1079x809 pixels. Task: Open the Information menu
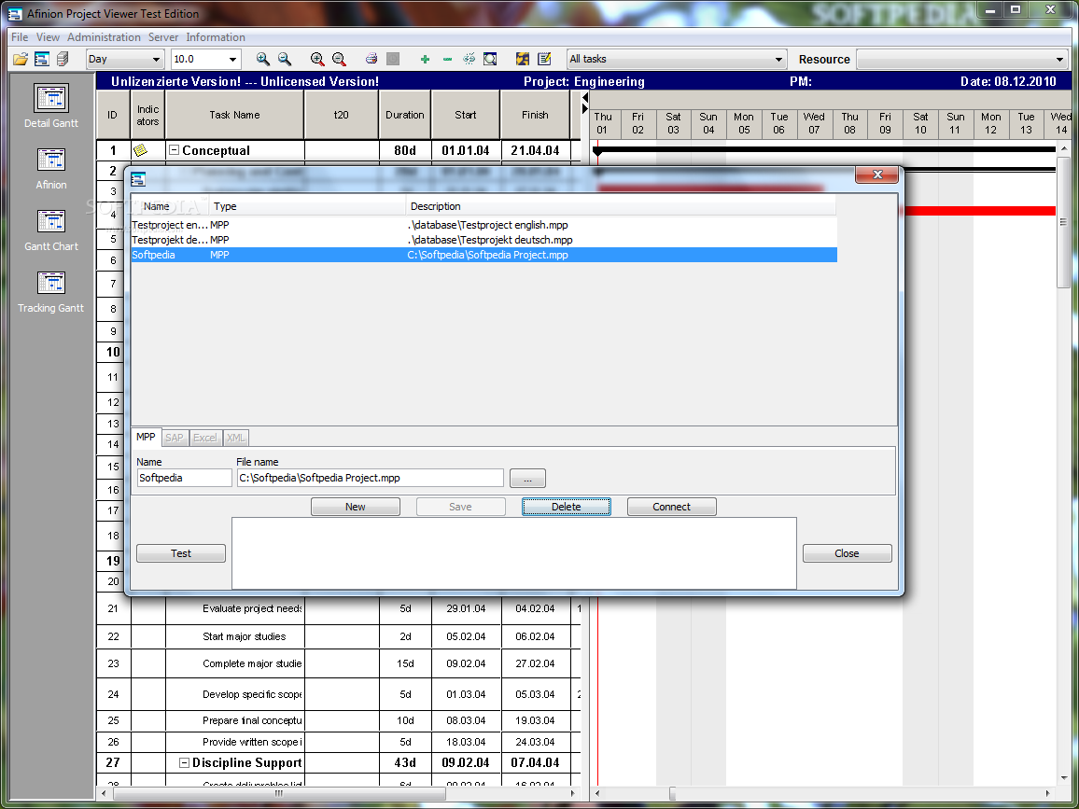pyautogui.click(x=216, y=37)
